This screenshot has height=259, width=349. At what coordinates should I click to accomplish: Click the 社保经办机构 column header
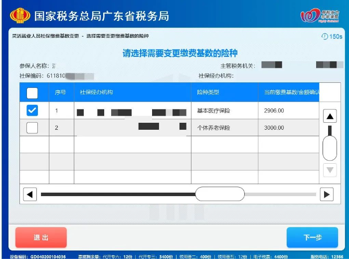click(x=96, y=92)
